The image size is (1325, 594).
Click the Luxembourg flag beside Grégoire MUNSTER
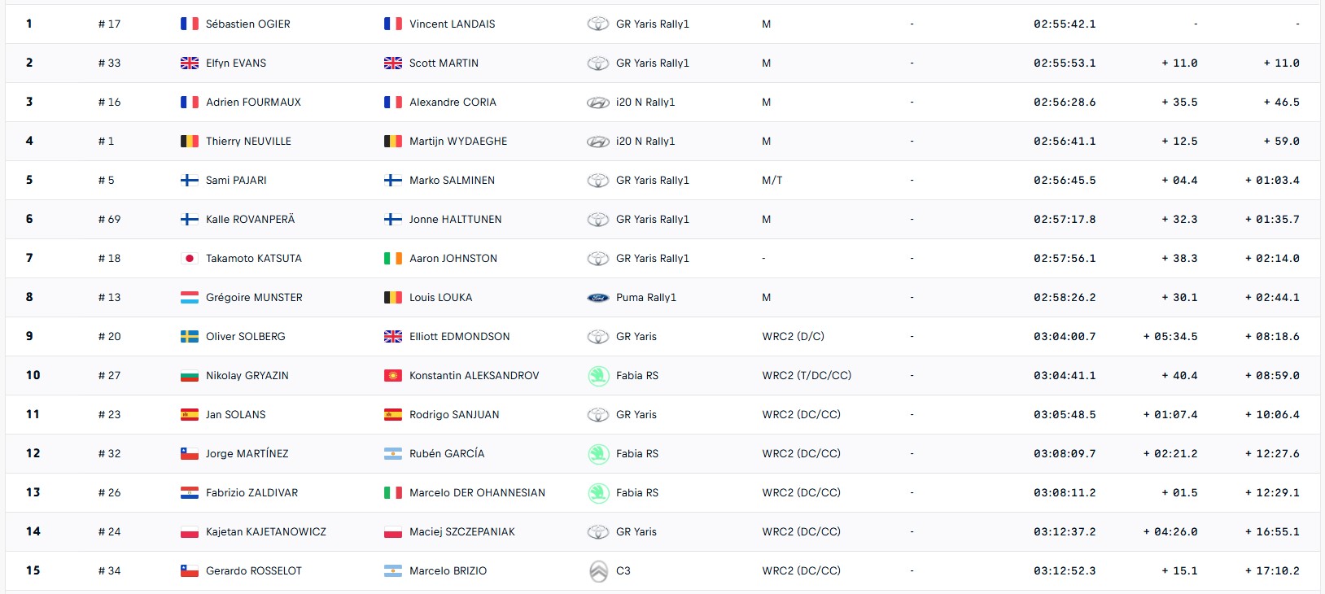point(190,297)
